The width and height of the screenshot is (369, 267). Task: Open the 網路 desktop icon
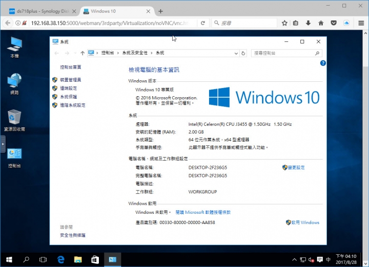point(14,84)
